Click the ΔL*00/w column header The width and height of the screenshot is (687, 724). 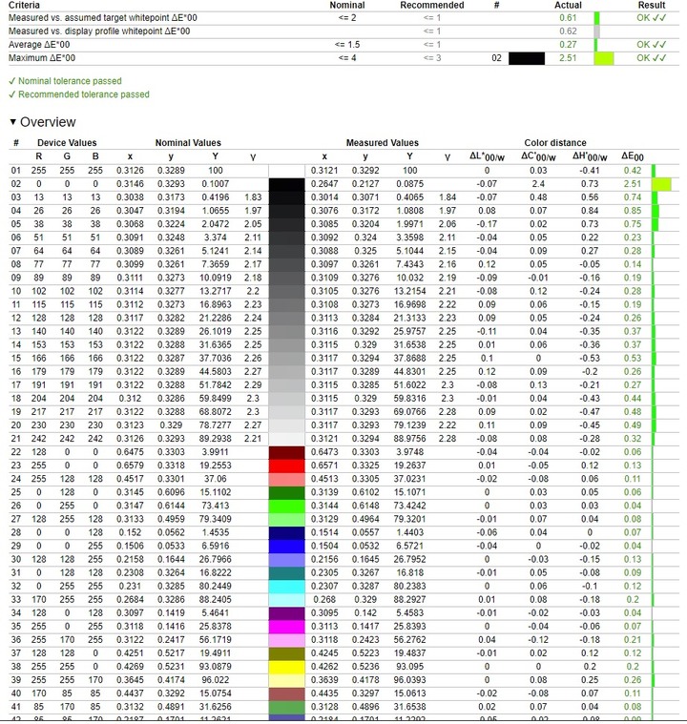487,156
